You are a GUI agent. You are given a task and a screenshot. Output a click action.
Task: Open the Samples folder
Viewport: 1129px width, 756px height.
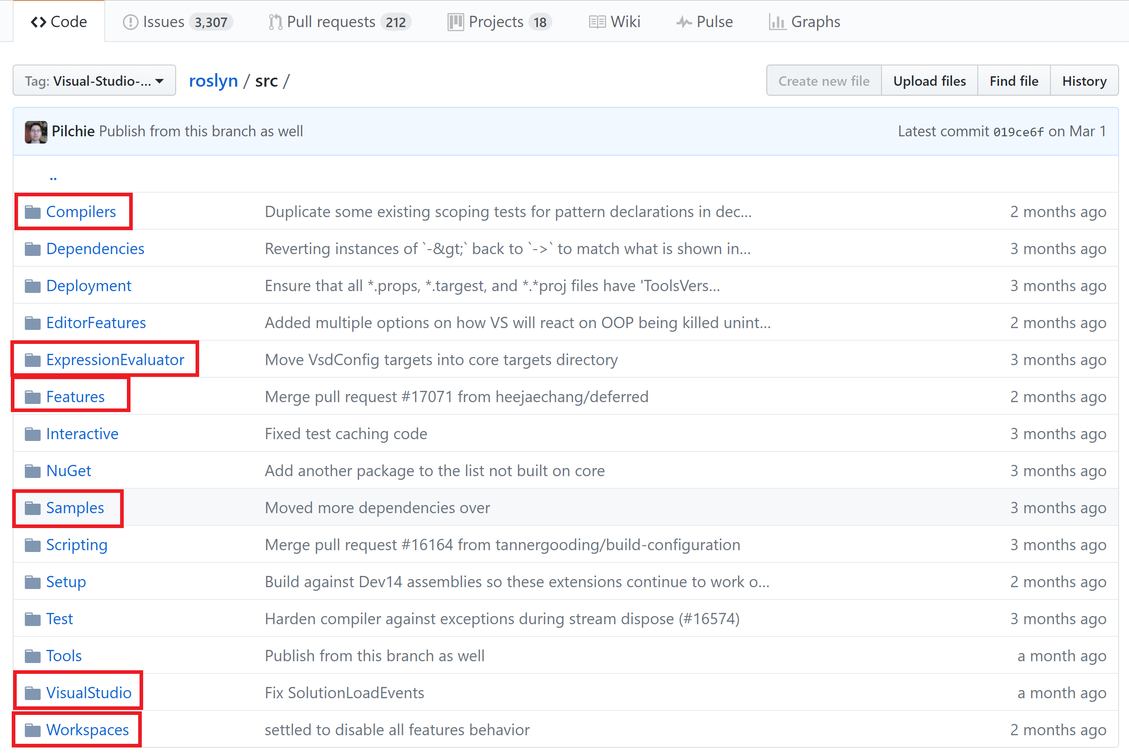(75, 508)
